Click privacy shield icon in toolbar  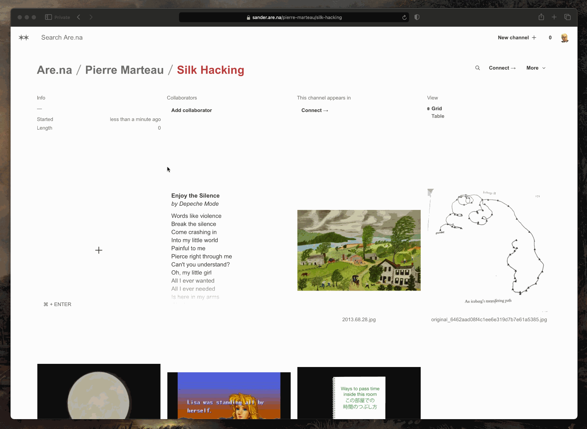pos(417,17)
